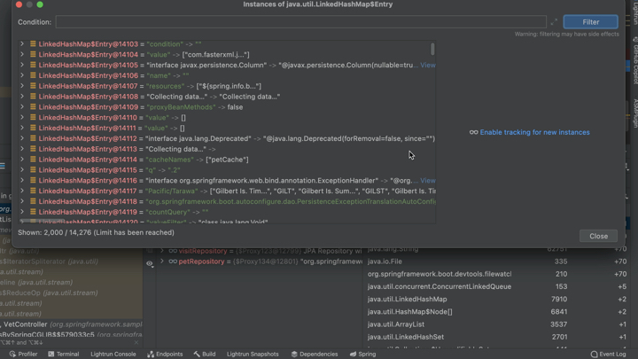This screenshot has height=359, width=638.
Task: Open the Terminal tool window
Action: (x=63, y=354)
